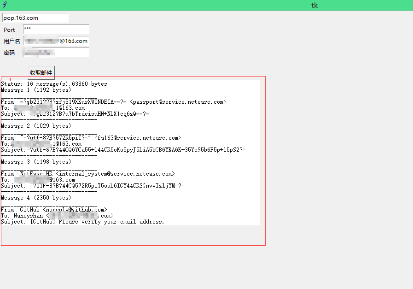
Task: Click the 密码 password entry field
Action: click(x=55, y=52)
